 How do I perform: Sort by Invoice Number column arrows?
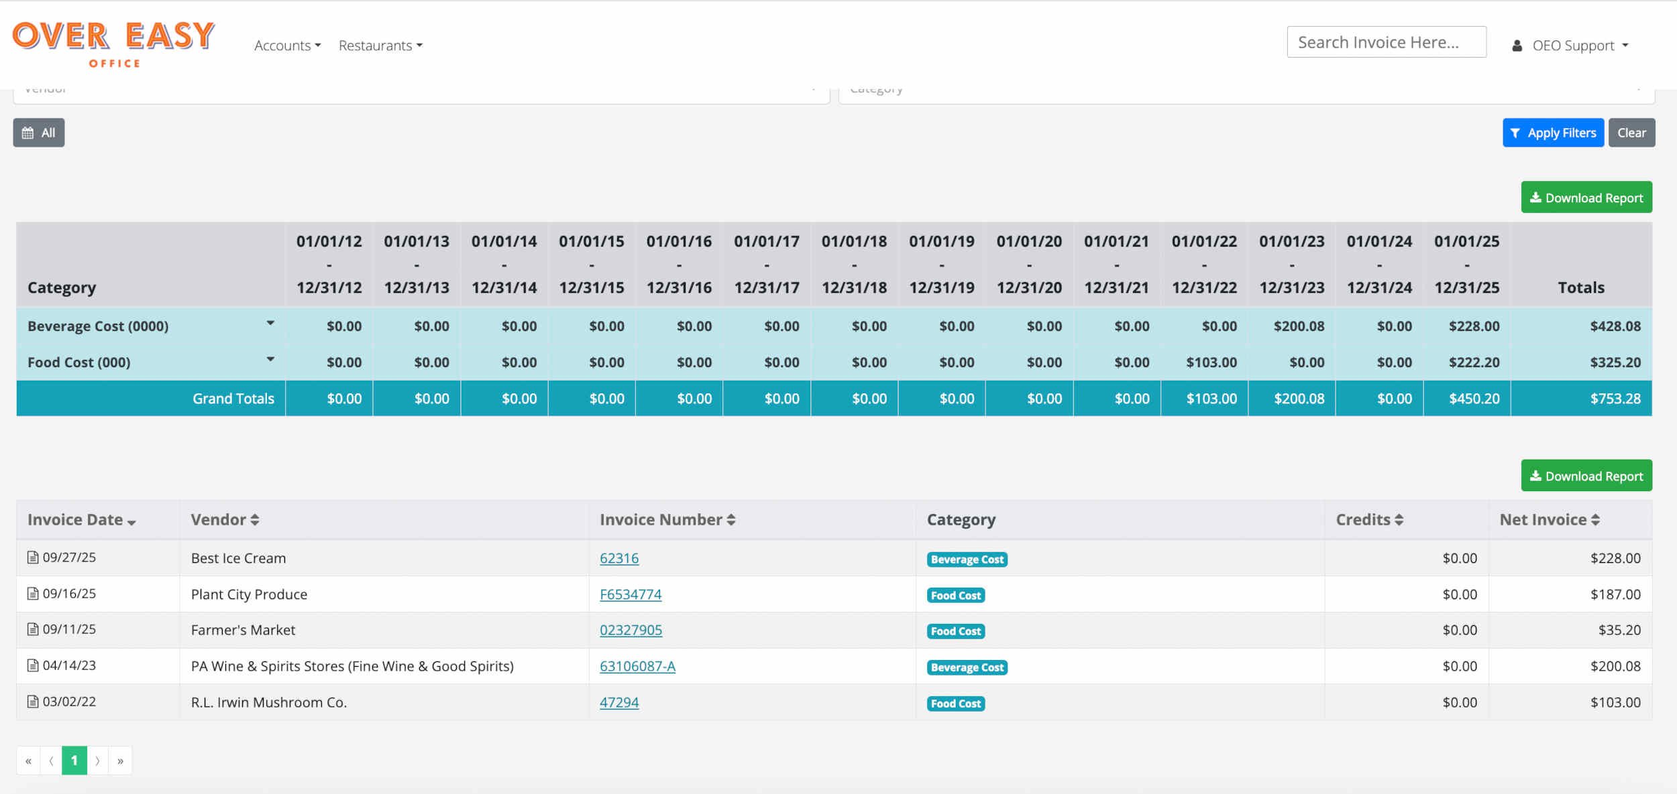731,520
